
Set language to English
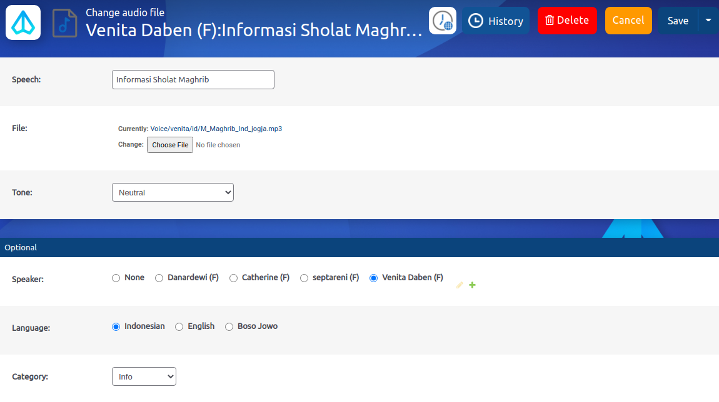click(179, 326)
